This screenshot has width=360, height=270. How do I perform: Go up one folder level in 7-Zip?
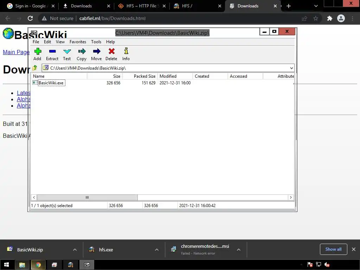point(35,68)
